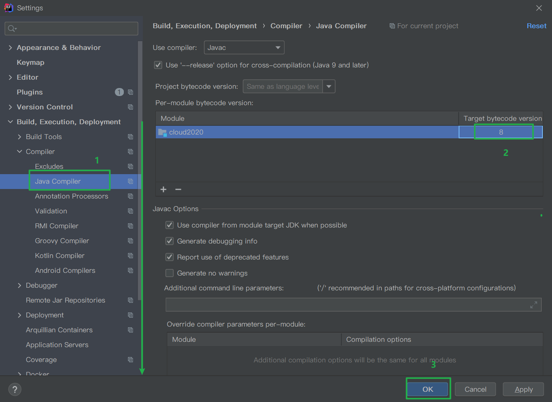
Task: Expand the Debugger node
Action: click(19, 285)
